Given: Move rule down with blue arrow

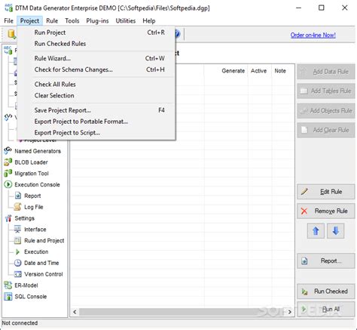Looking at the screenshot, I should [x=336, y=231].
